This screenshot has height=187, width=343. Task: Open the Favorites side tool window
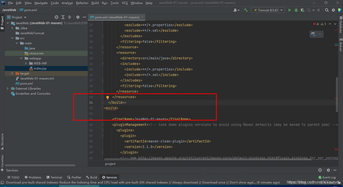(x=2, y=163)
